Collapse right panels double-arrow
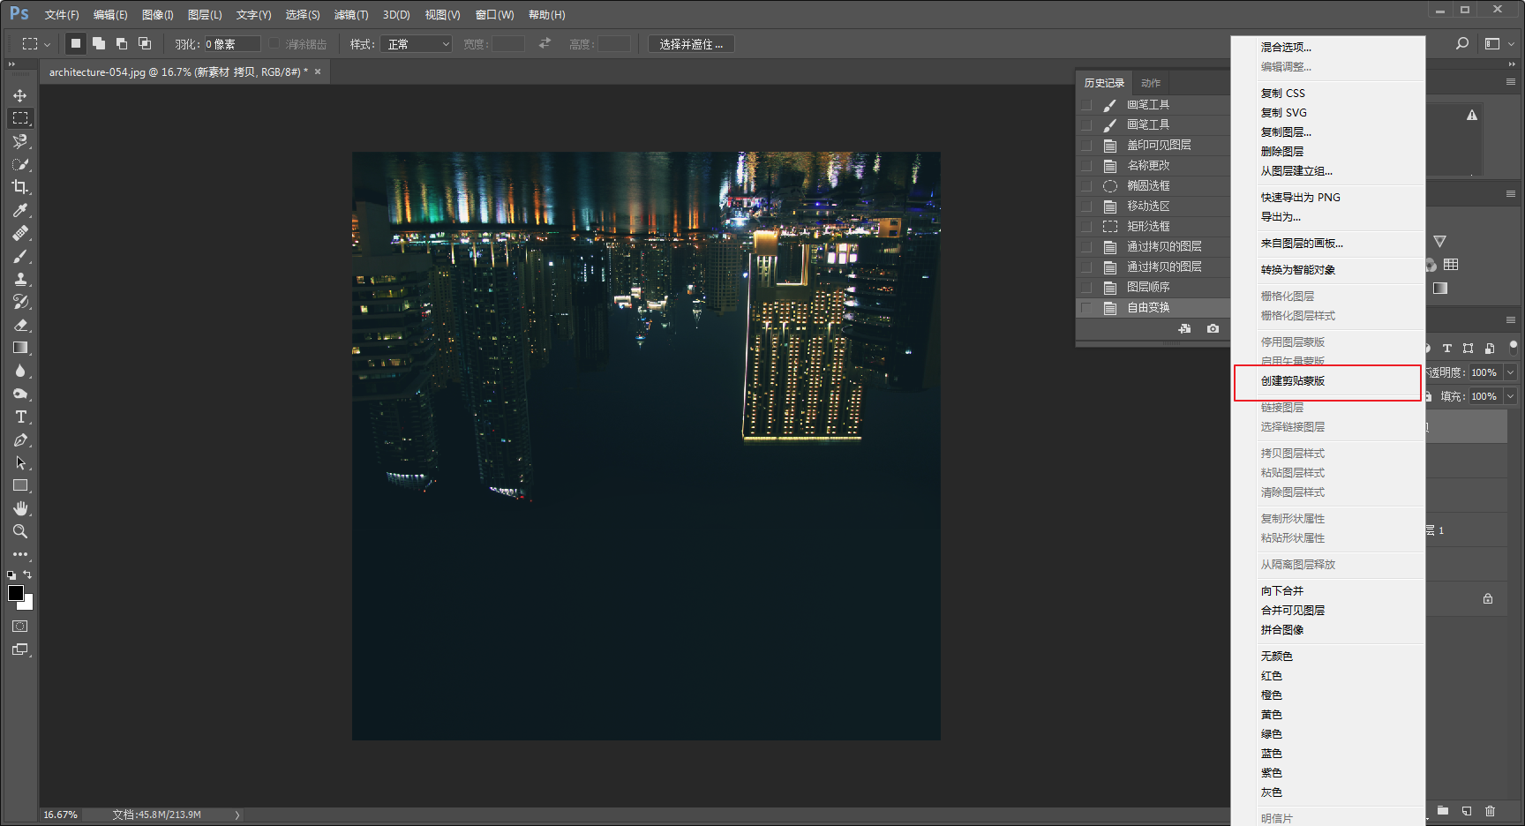The height and width of the screenshot is (826, 1525). tap(1512, 64)
